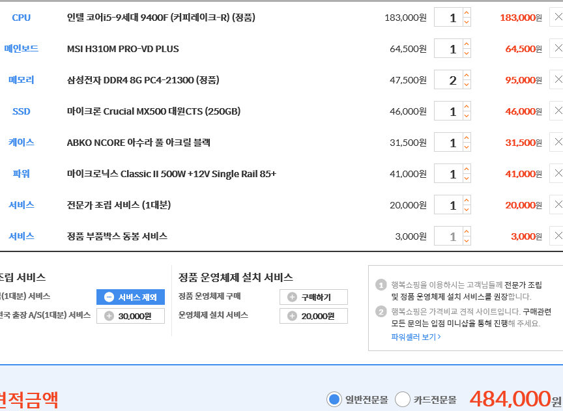Remove the CPU item with X icon
The height and width of the screenshot is (411, 563).
click(557, 17)
